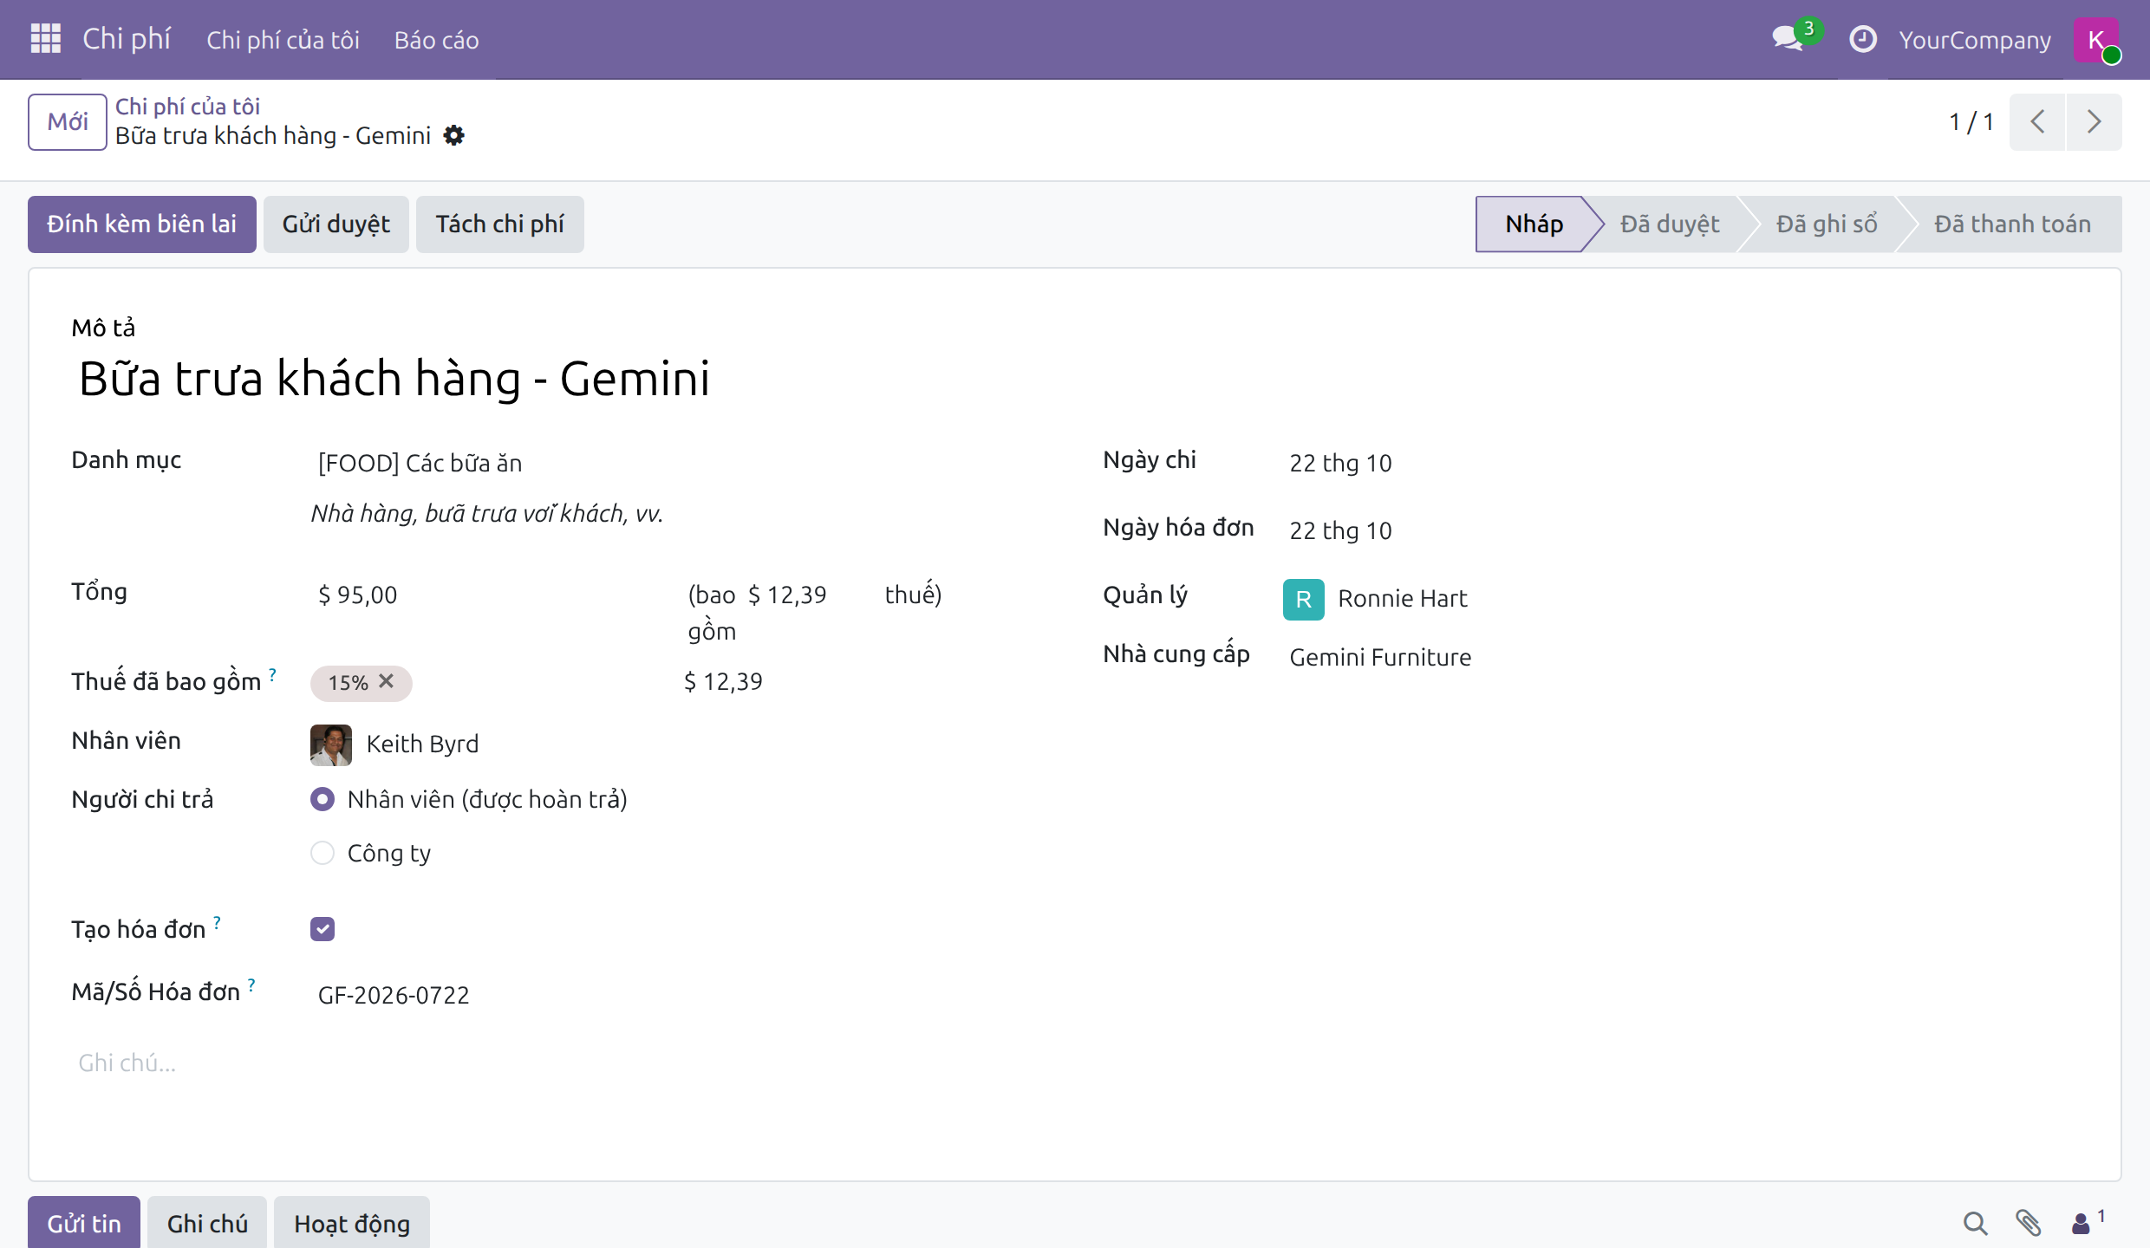Viewport: 2150px width, 1248px height.
Task: Select the Công ty radio option
Action: click(x=322, y=853)
